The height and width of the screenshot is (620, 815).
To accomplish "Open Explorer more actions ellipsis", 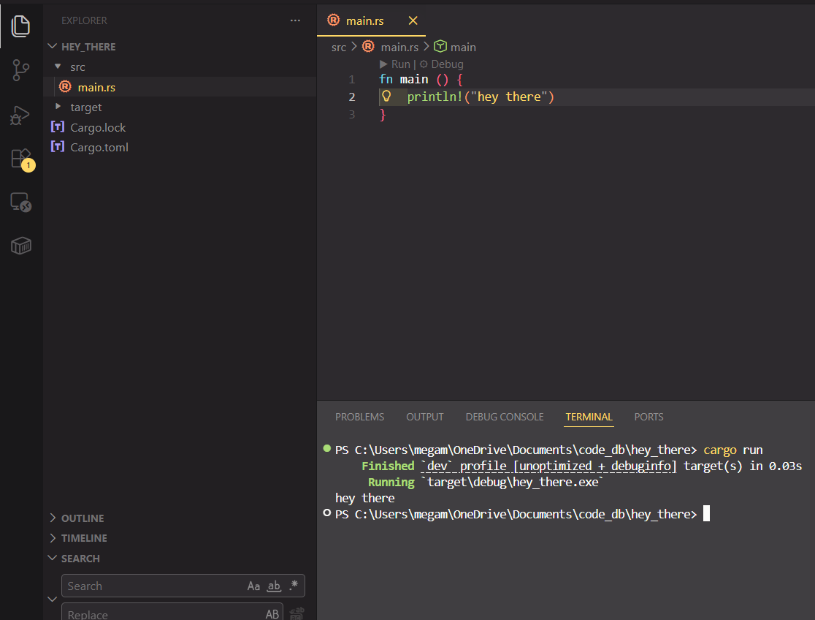I will [295, 20].
